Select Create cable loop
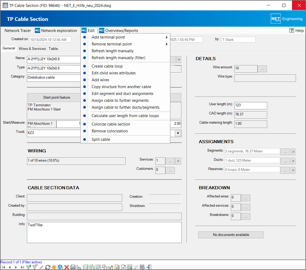Screen dimensions: 306x270 (x=125, y=66)
